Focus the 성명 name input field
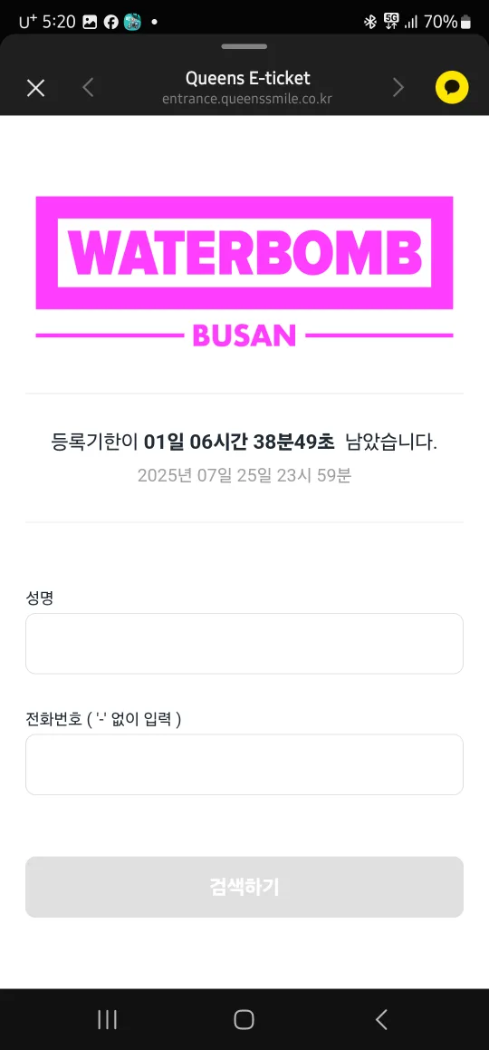The height and width of the screenshot is (1050, 489). click(x=244, y=644)
